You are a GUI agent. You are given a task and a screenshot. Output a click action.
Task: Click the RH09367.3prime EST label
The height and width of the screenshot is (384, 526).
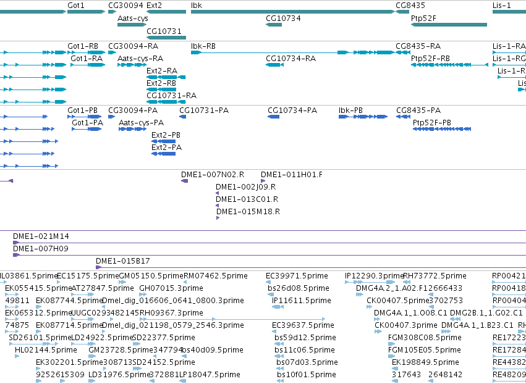pos(171,312)
